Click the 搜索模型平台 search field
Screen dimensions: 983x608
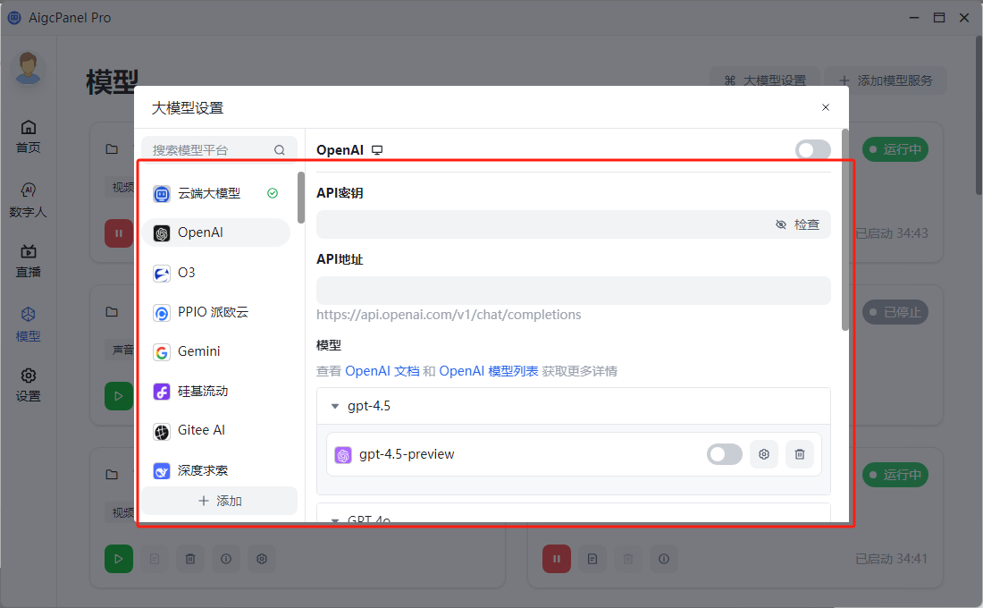click(220, 150)
